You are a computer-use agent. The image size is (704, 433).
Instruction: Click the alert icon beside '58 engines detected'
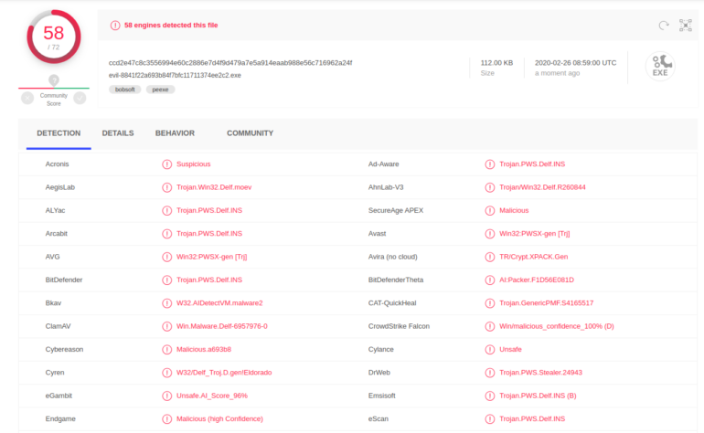click(114, 26)
